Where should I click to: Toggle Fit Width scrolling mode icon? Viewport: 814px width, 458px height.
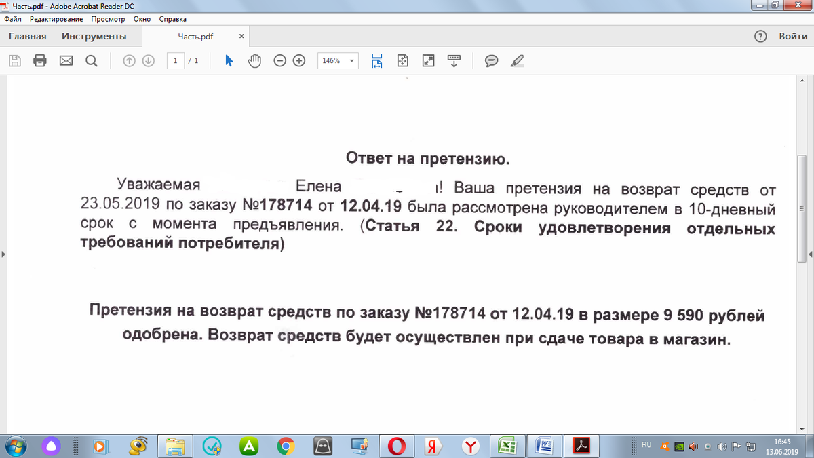(377, 61)
